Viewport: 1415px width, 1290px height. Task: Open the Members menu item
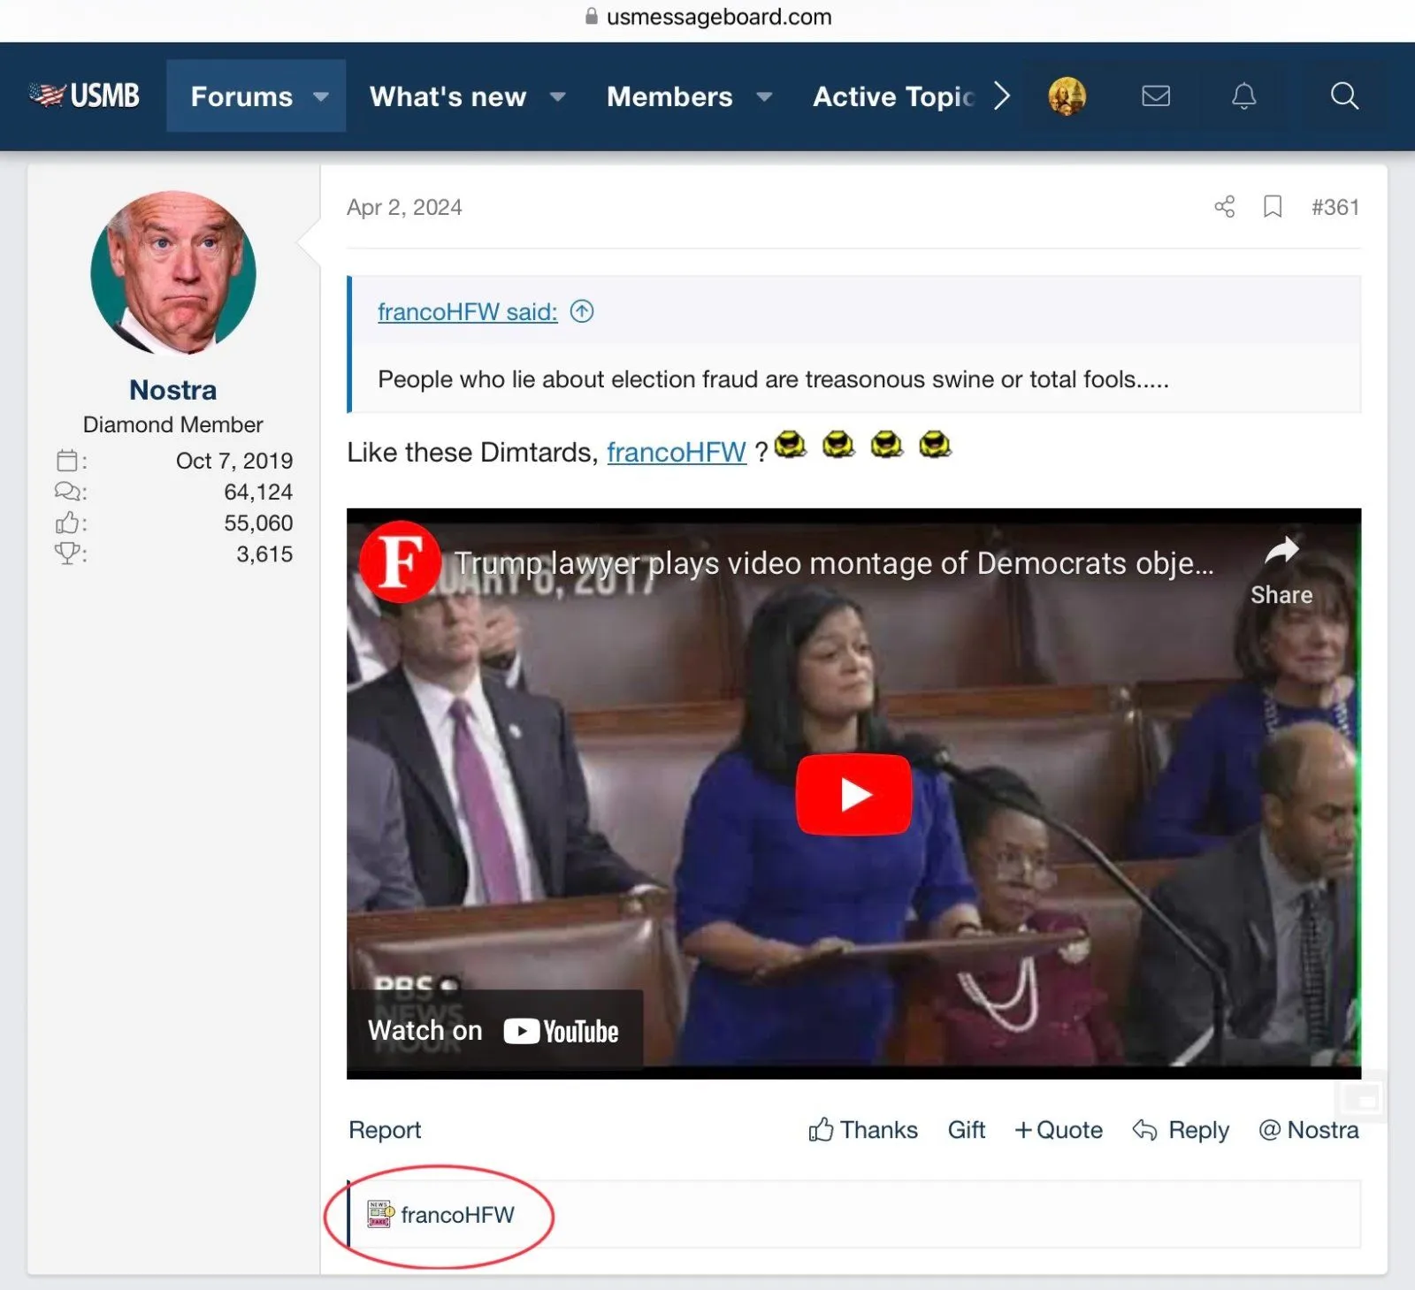click(x=669, y=96)
